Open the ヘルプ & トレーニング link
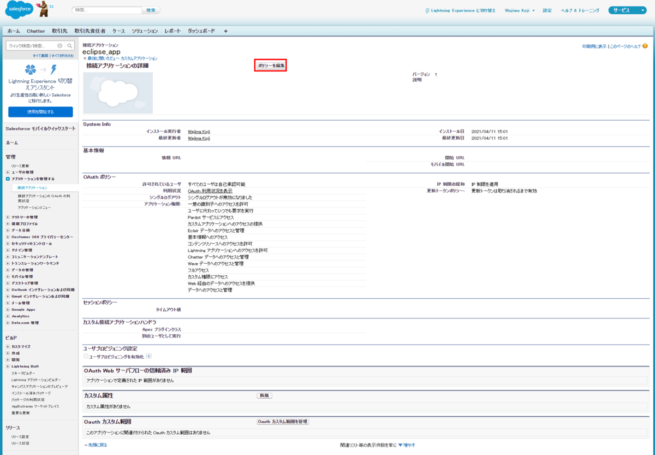Viewport: 655px width, 455px height. tap(581, 10)
